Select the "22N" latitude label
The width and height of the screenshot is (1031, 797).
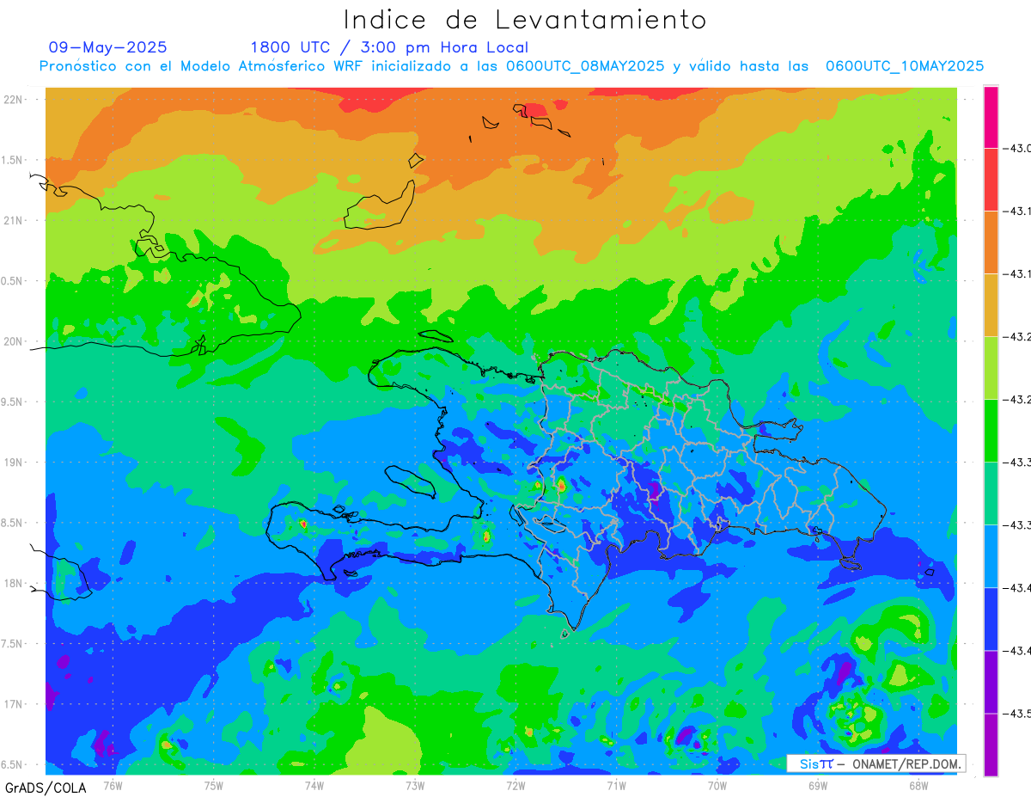14,99
